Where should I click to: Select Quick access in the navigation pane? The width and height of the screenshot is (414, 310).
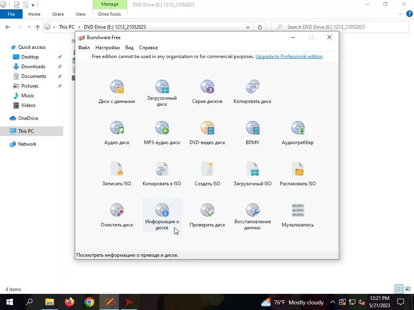32,47
